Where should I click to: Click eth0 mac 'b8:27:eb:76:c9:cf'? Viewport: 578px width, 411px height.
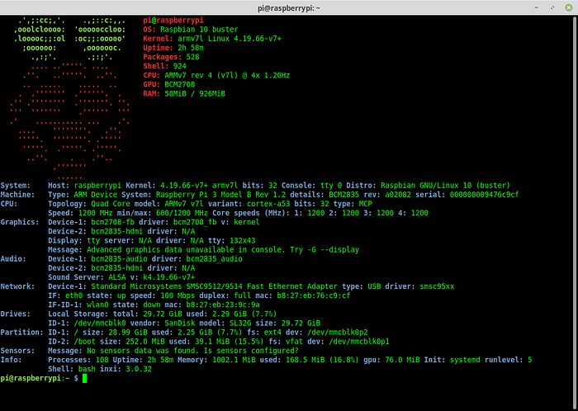tap(313, 295)
